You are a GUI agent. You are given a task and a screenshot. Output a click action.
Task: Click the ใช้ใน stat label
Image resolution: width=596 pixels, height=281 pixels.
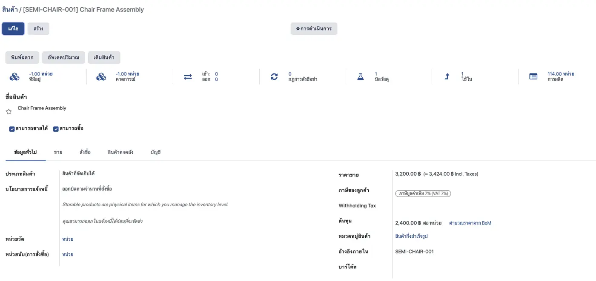(x=467, y=79)
